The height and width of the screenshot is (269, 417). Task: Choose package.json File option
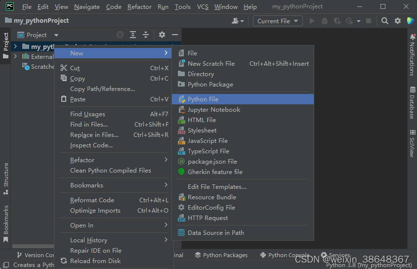coord(243,162)
